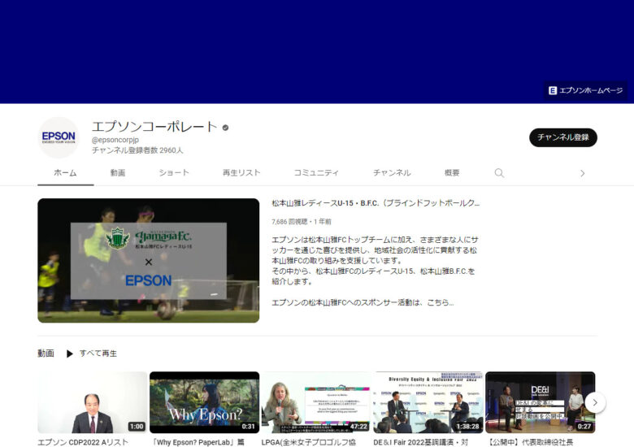Image resolution: width=634 pixels, height=447 pixels.
Task: Click video title 【公開中】代表取締役社長
Action: [x=529, y=443]
